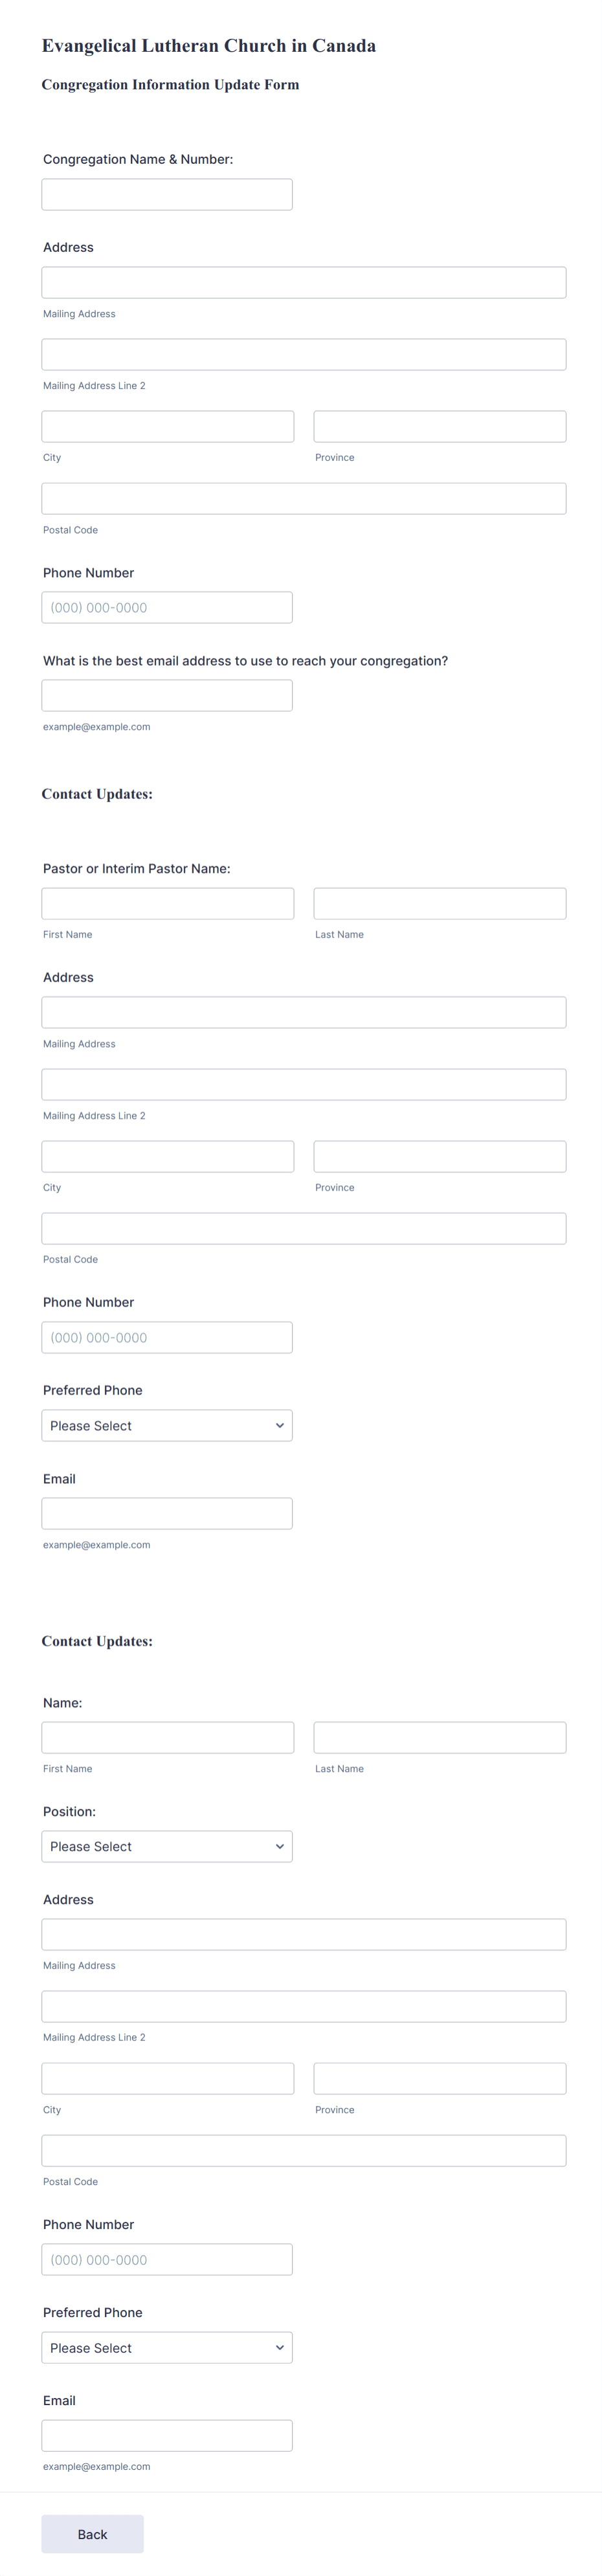This screenshot has width=602, height=2576.
Task: Click the pastor's First Name field
Action: (166, 903)
